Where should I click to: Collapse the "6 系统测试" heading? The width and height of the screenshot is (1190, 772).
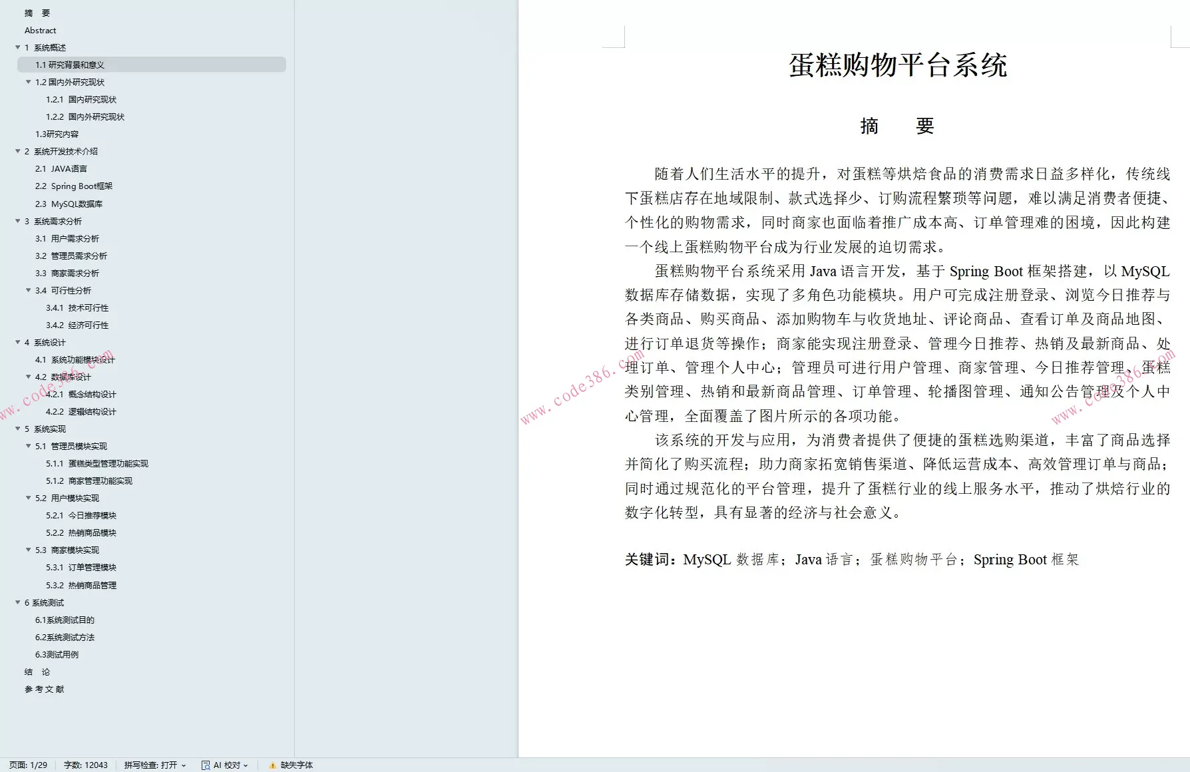click(x=17, y=602)
